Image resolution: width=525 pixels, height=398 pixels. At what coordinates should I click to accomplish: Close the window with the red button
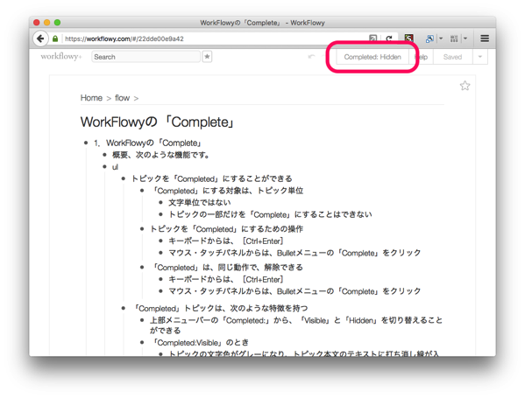click(x=37, y=23)
